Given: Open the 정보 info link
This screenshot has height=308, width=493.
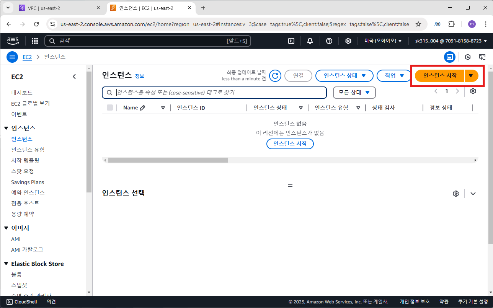Looking at the screenshot, I should (140, 76).
